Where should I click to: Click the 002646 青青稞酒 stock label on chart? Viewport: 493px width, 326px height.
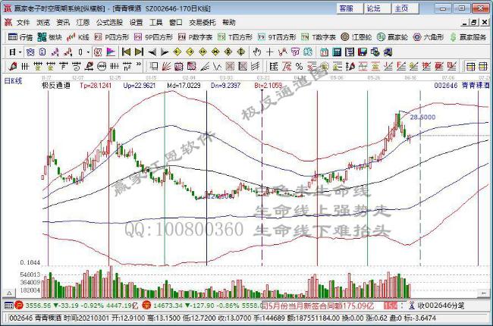point(462,85)
